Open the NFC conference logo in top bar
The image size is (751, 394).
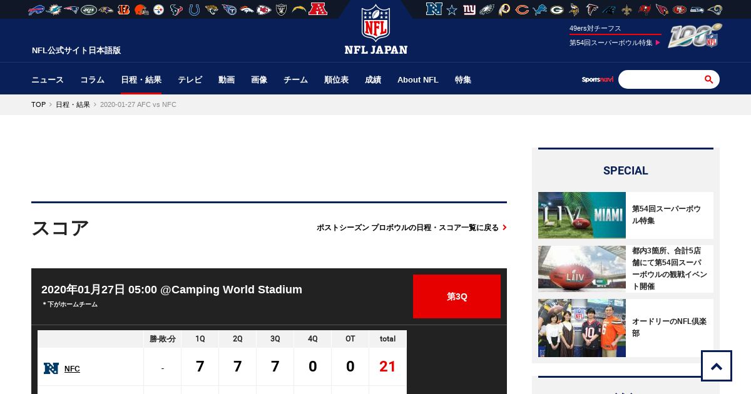click(434, 9)
